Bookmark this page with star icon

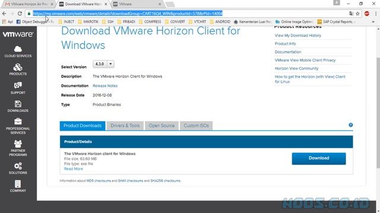coord(357,14)
